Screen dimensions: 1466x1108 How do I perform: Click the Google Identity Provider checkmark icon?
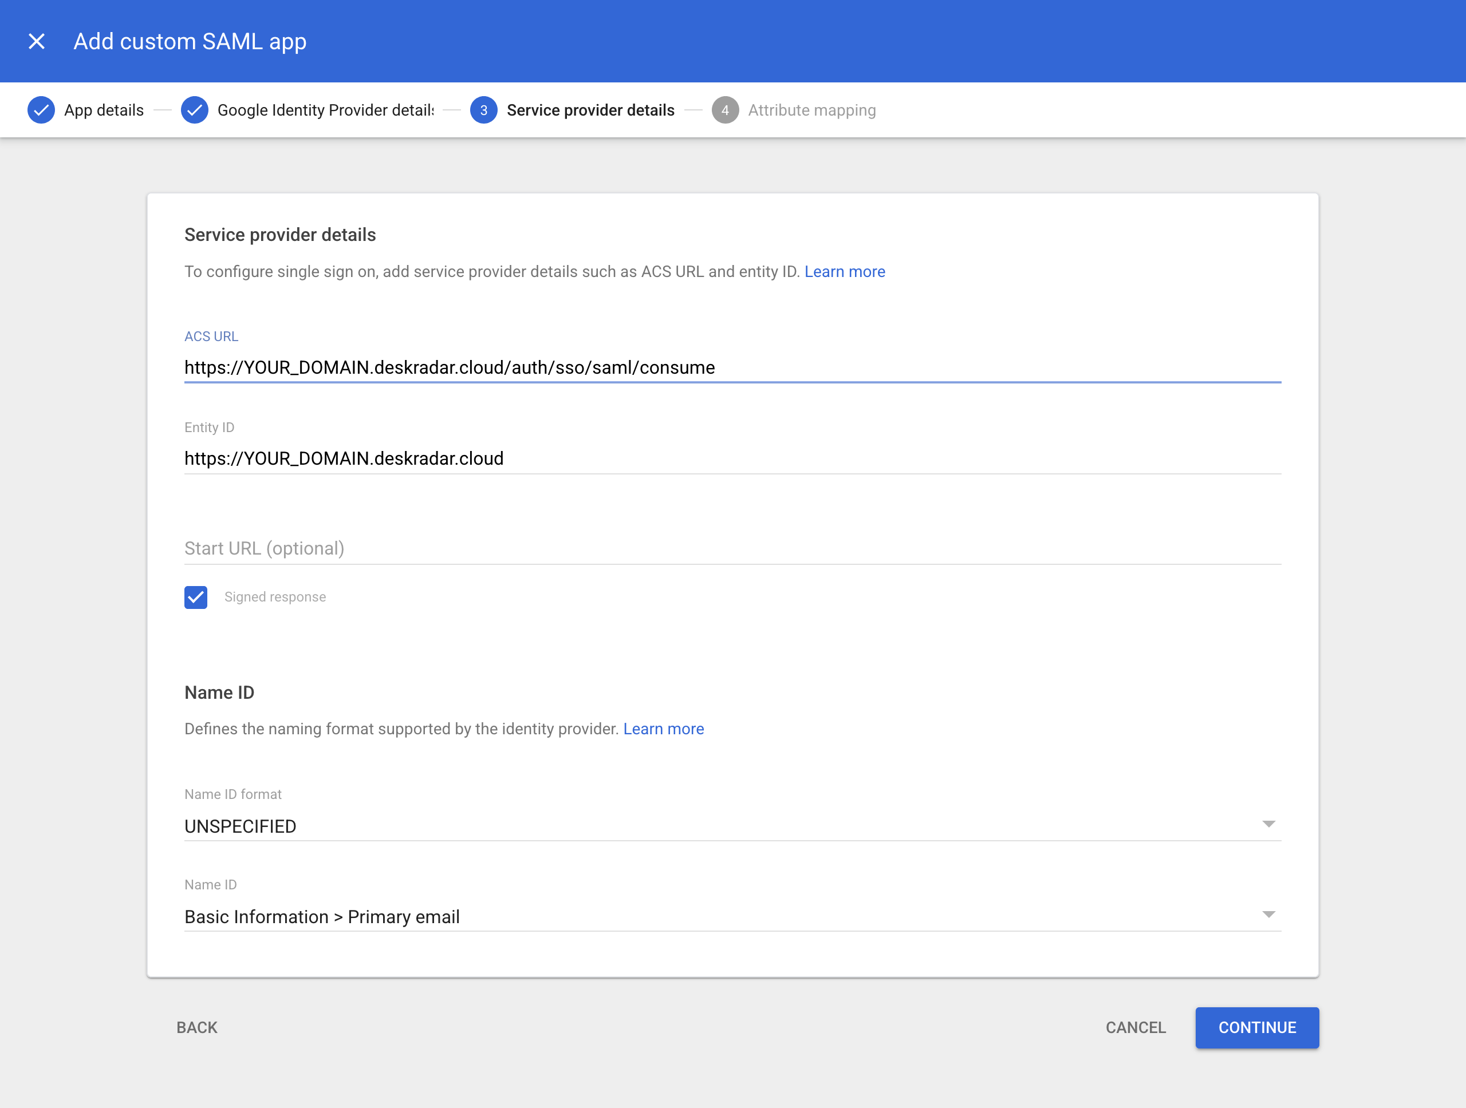tap(194, 110)
